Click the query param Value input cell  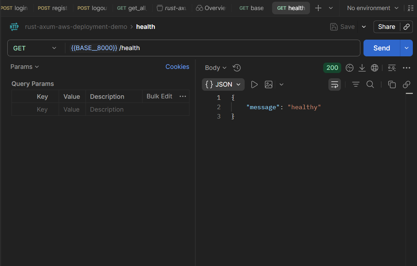point(72,109)
